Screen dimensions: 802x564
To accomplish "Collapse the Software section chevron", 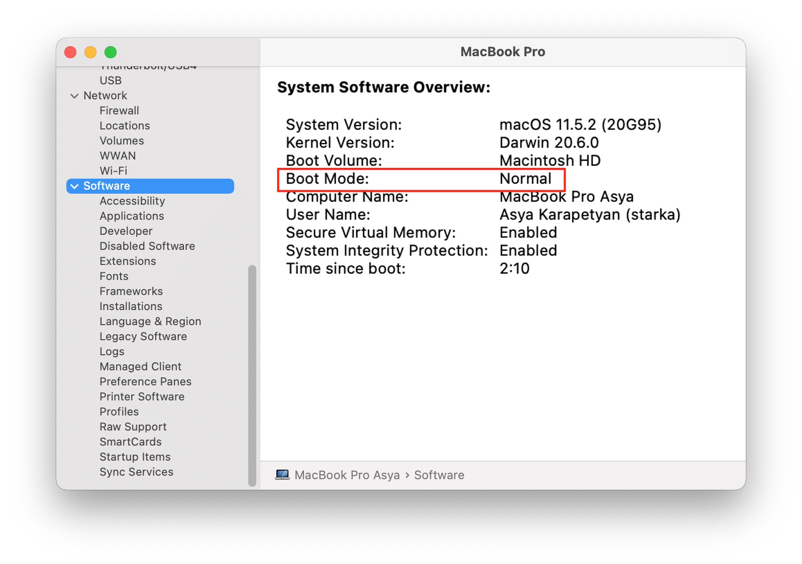I will [74, 186].
